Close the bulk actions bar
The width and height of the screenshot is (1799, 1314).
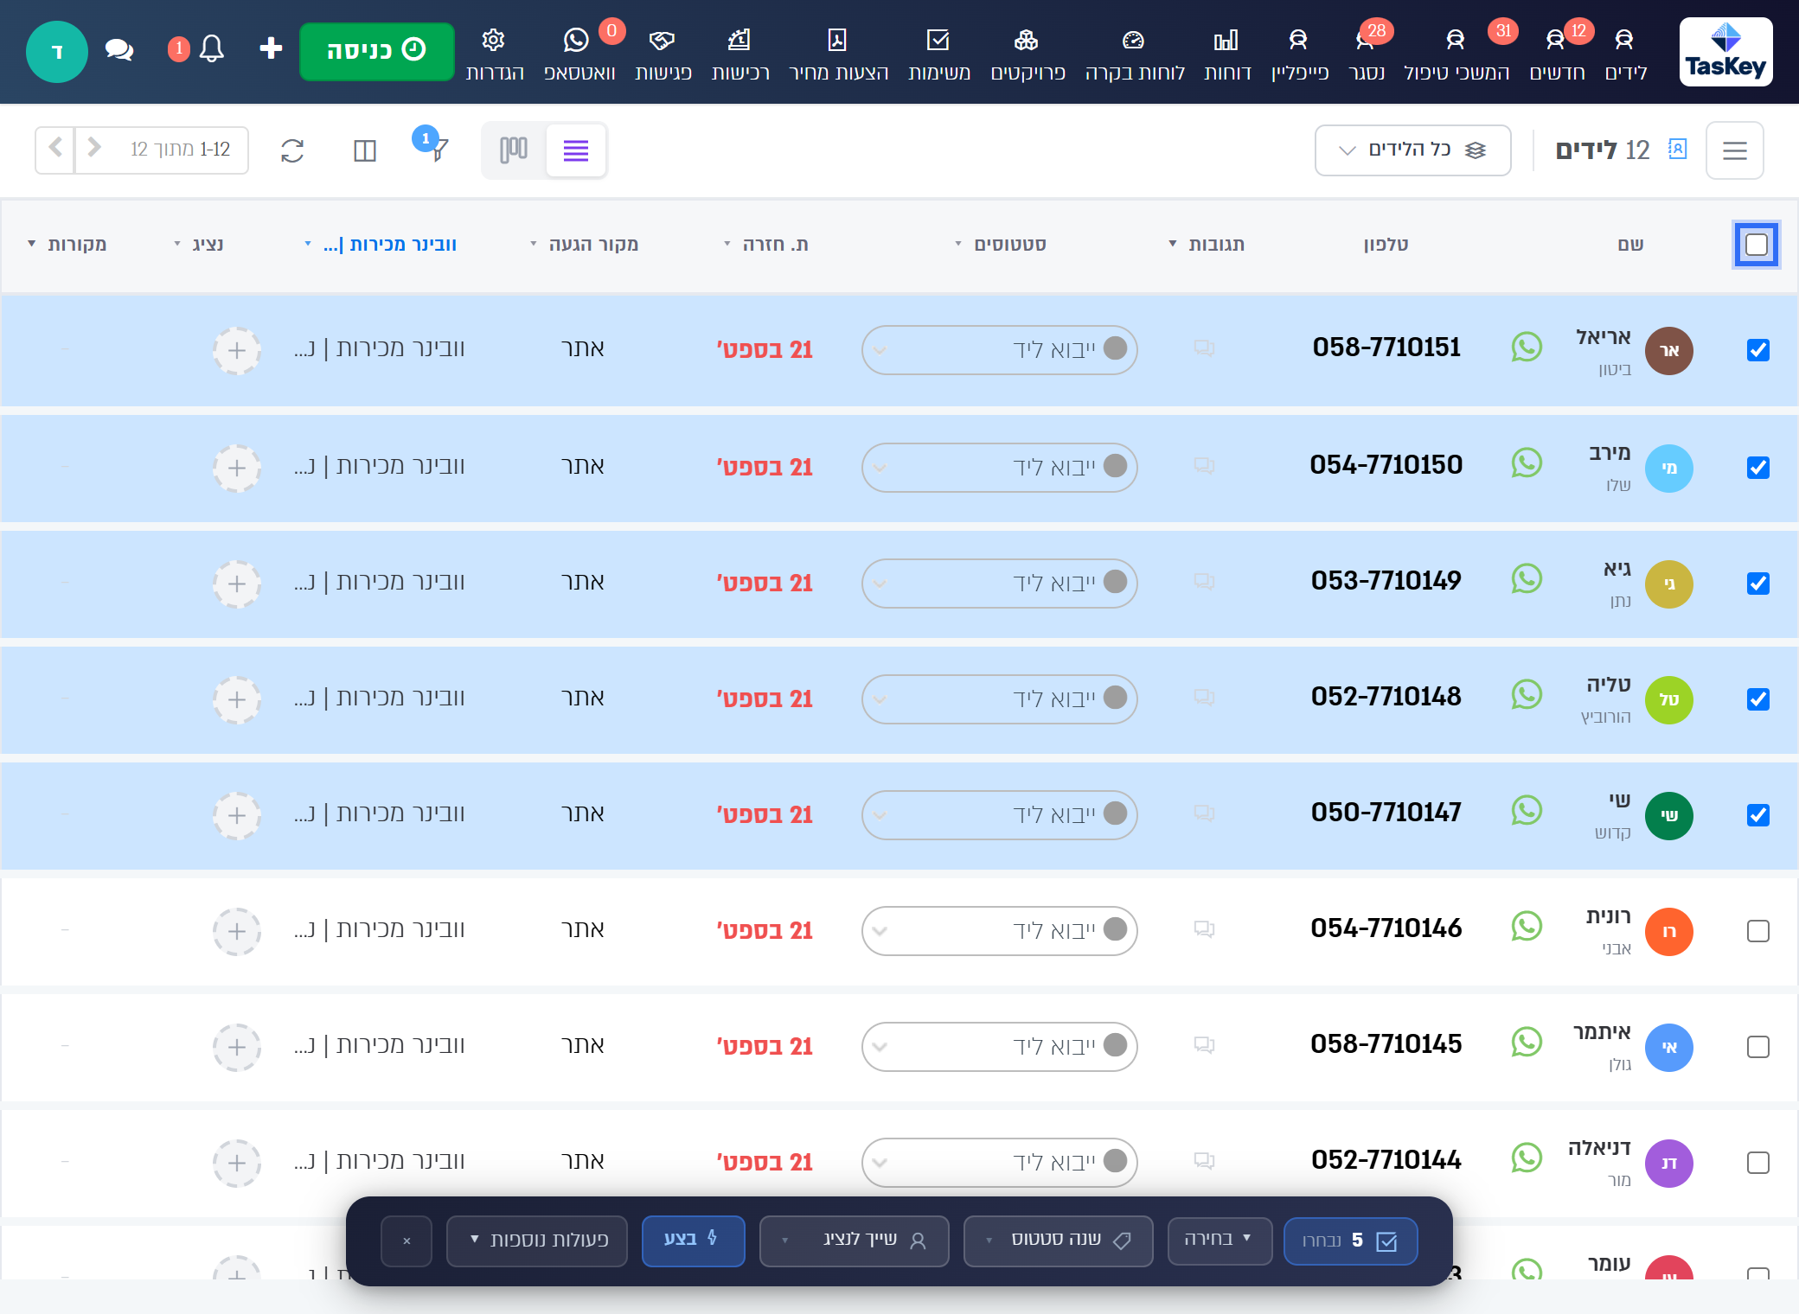coord(407,1241)
